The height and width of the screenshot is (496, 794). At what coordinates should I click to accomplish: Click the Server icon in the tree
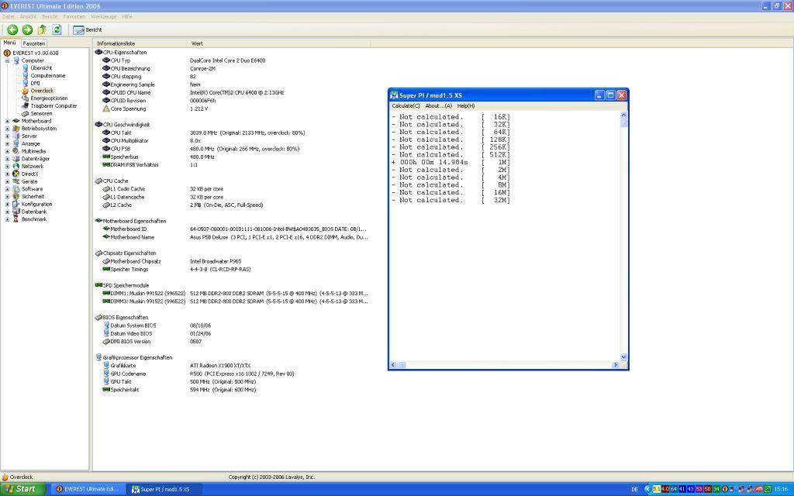click(16, 136)
